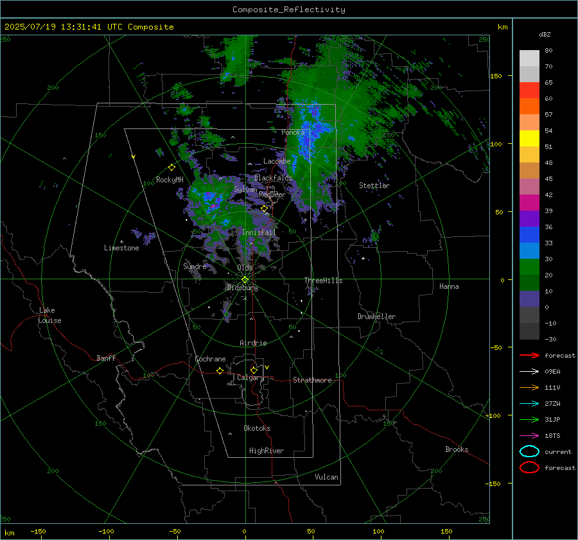Click the 150 tick on right km axis
578x540 pixels.
coord(496,76)
